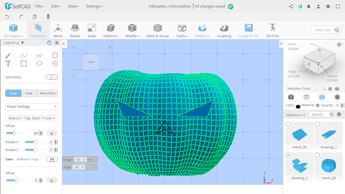Screen dimensions: 345x194
Task: Select the Move tool
Action: [x=58, y=31]
